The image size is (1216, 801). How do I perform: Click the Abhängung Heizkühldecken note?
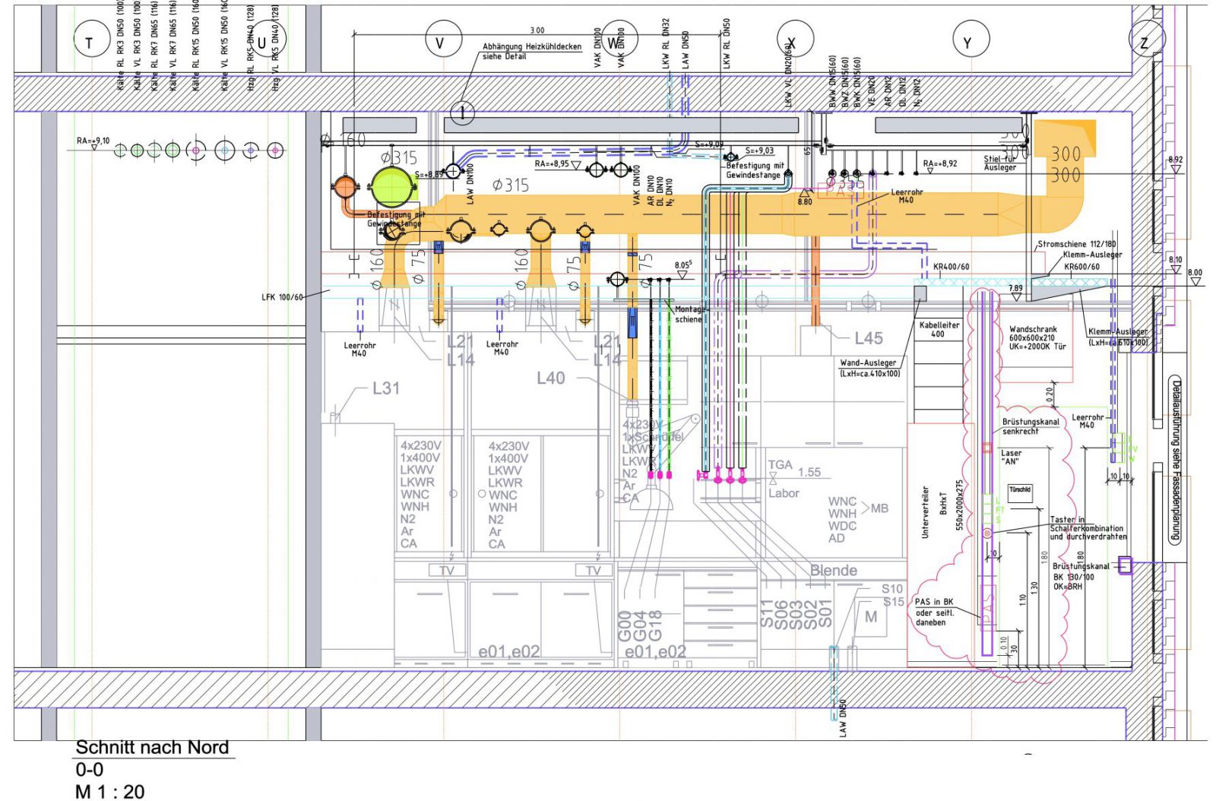click(531, 51)
